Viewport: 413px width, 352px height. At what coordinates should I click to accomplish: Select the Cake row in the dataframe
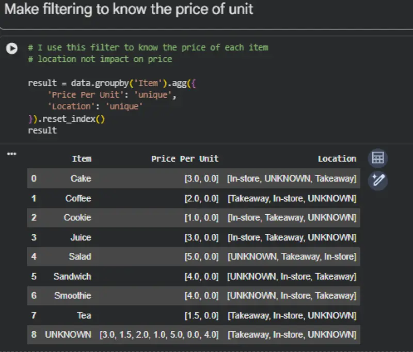[82, 178]
